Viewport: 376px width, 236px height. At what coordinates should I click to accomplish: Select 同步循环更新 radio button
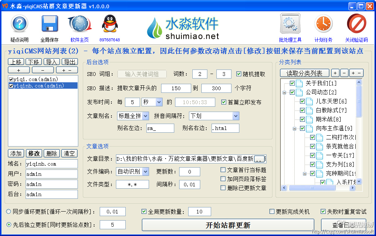click(x=9, y=211)
